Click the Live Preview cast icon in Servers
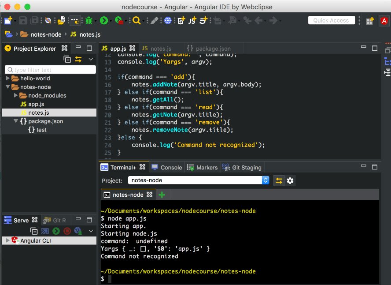Image resolution: width=391 pixels, height=285 pixels. point(45,231)
